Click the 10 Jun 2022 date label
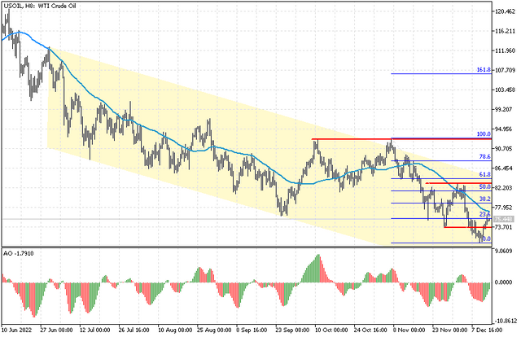This screenshot has width=521, height=337. [x=16, y=330]
